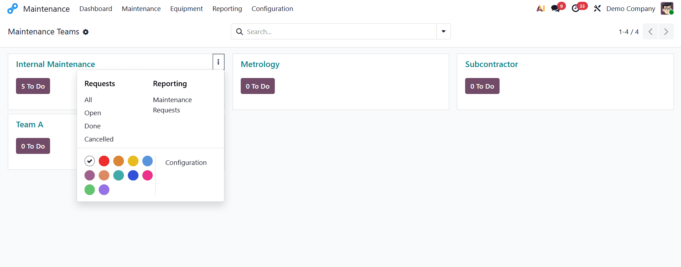This screenshot has width=681, height=267.
Task: Select the no-color checkmark swatch
Action: (89, 161)
